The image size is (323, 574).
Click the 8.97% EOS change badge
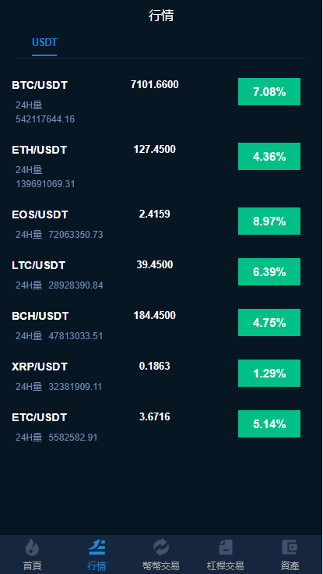pos(269,221)
